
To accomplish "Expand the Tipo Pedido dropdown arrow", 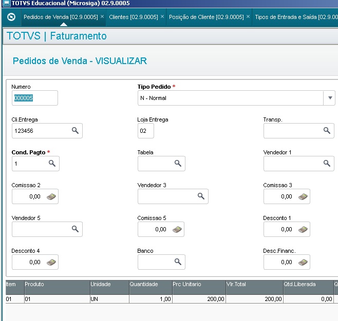I will (x=330, y=98).
